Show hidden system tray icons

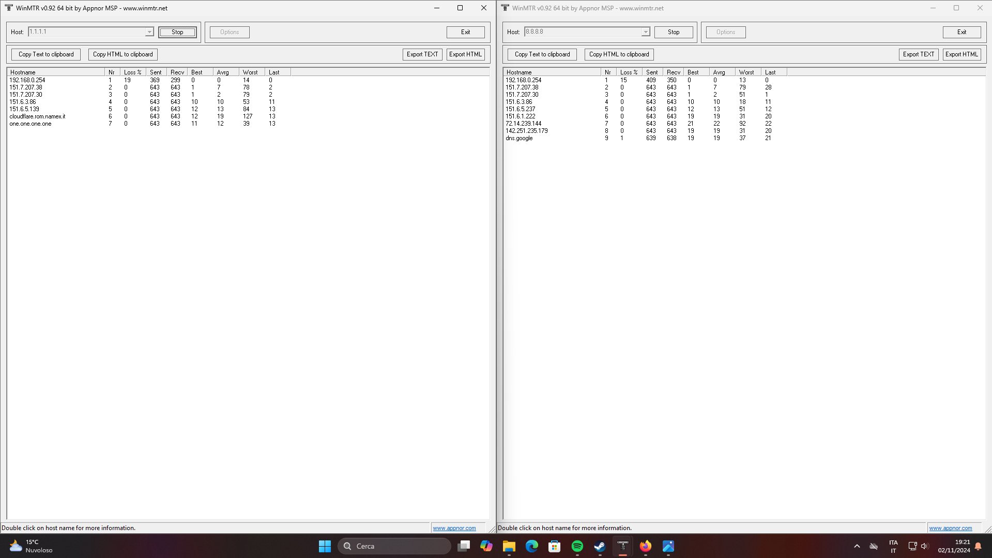(x=857, y=546)
